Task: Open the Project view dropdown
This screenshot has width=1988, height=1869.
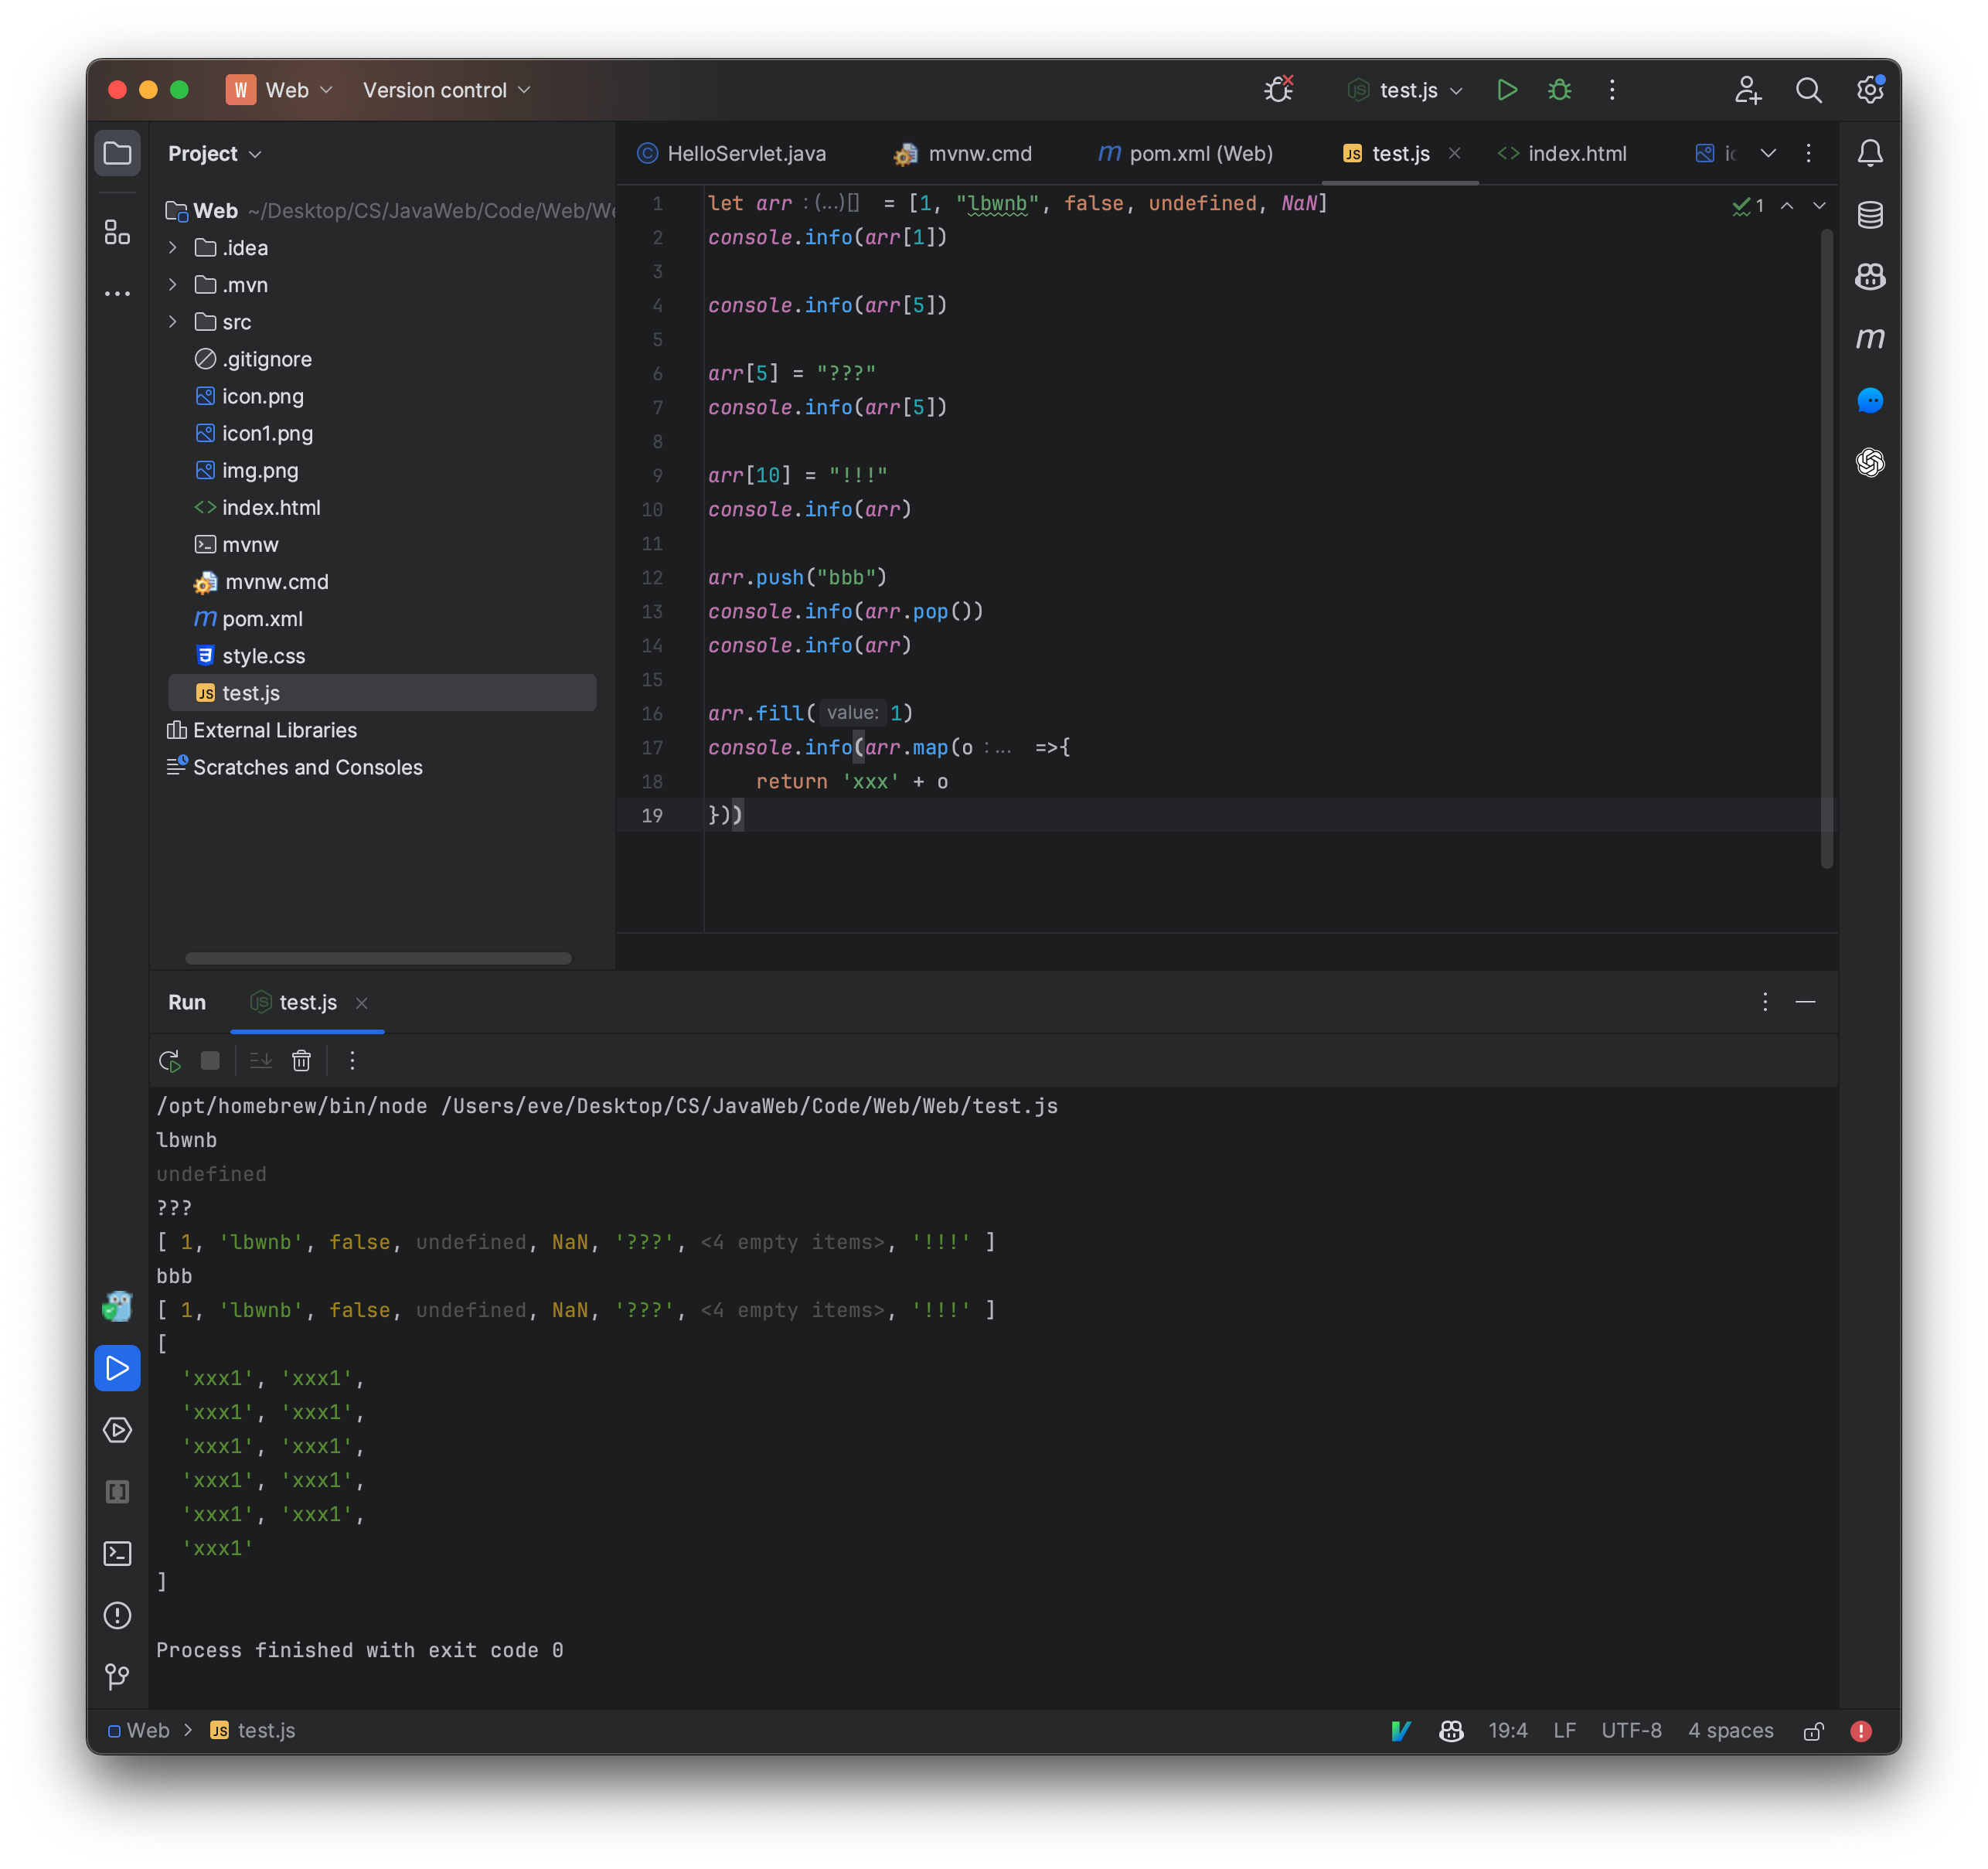Action: coord(214,154)
